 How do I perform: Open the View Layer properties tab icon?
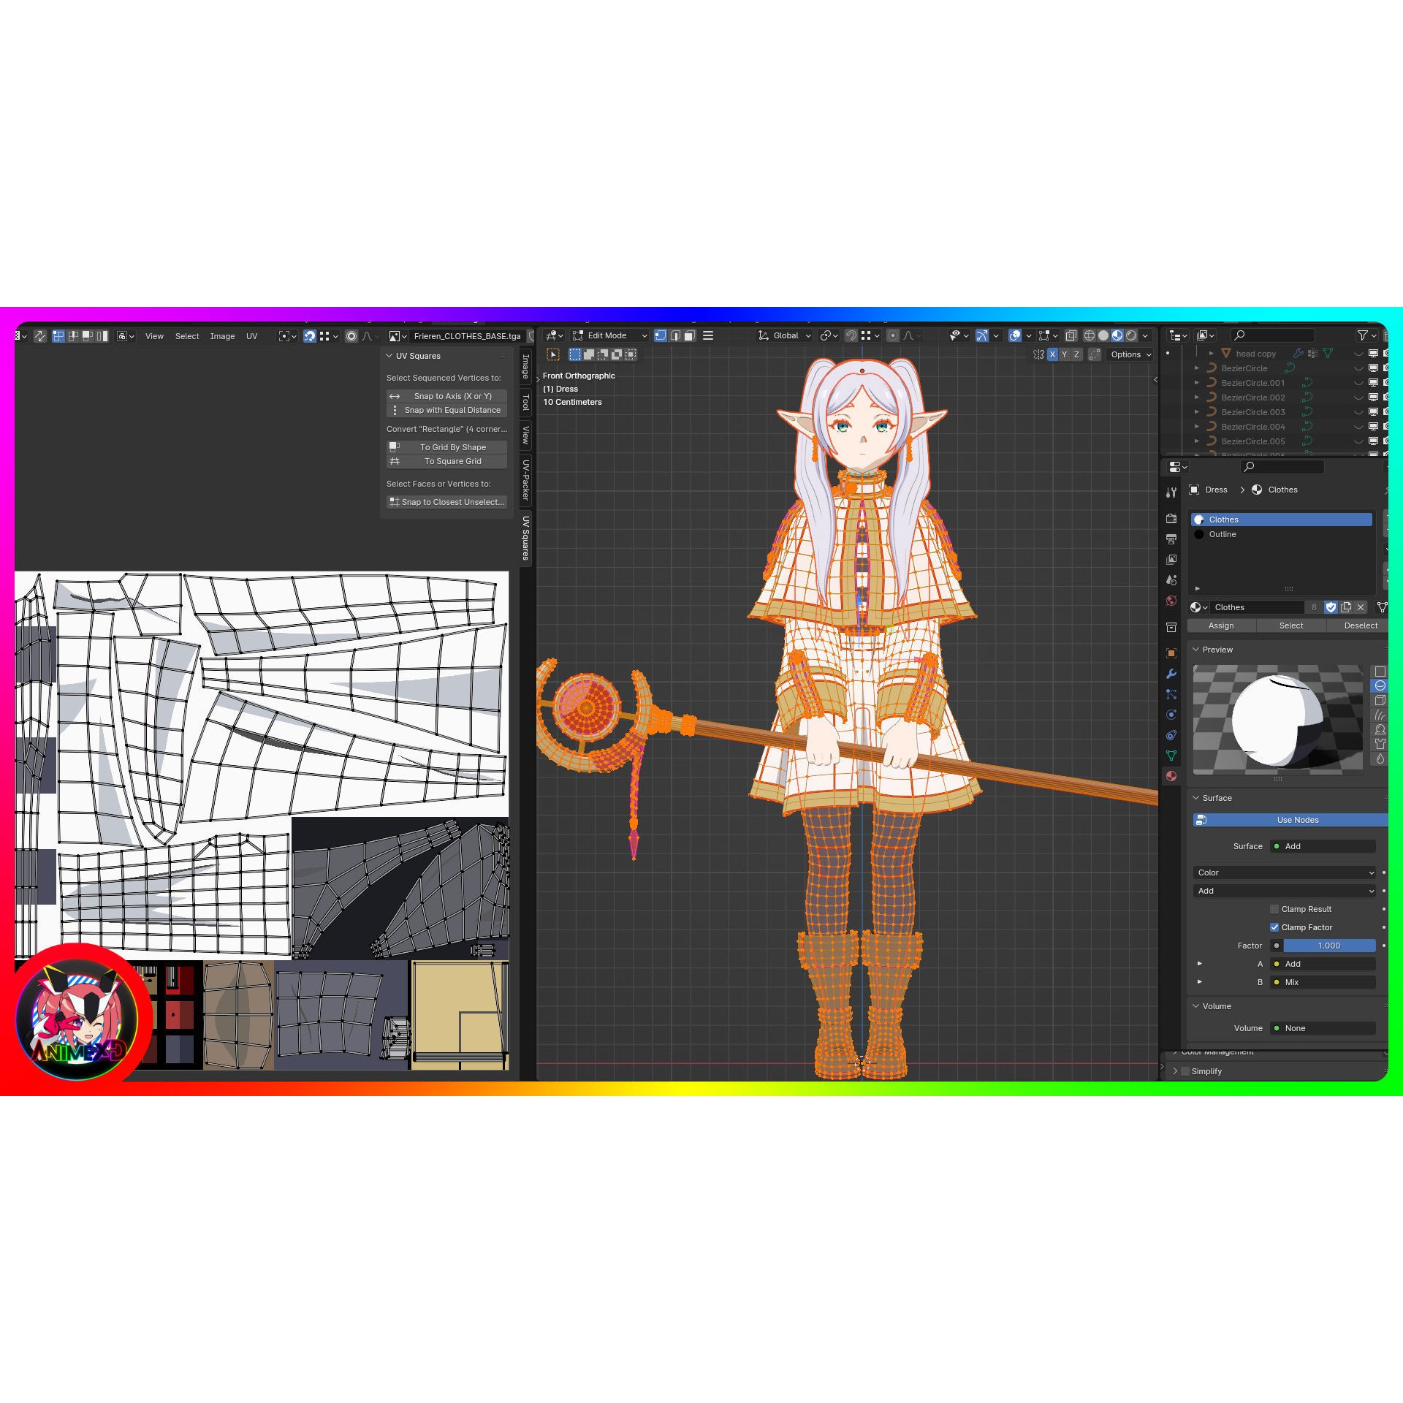tap(1171, 560)
